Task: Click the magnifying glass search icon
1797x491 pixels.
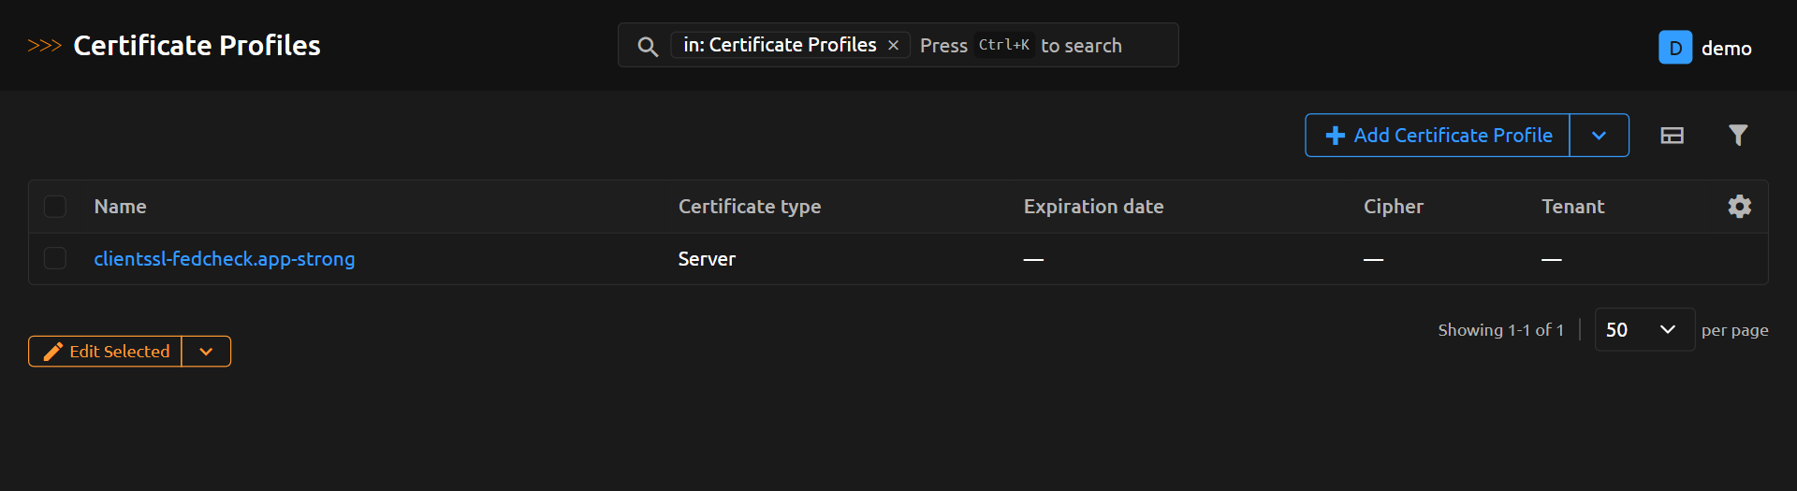Action: tap(647, 46)
